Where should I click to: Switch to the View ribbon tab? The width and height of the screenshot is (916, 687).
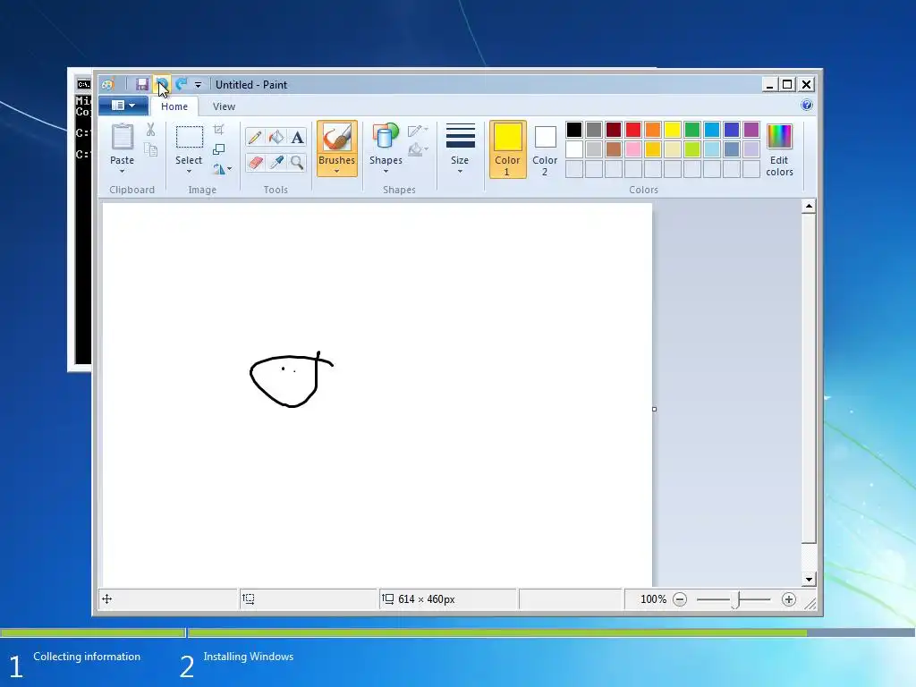point(224,106)
